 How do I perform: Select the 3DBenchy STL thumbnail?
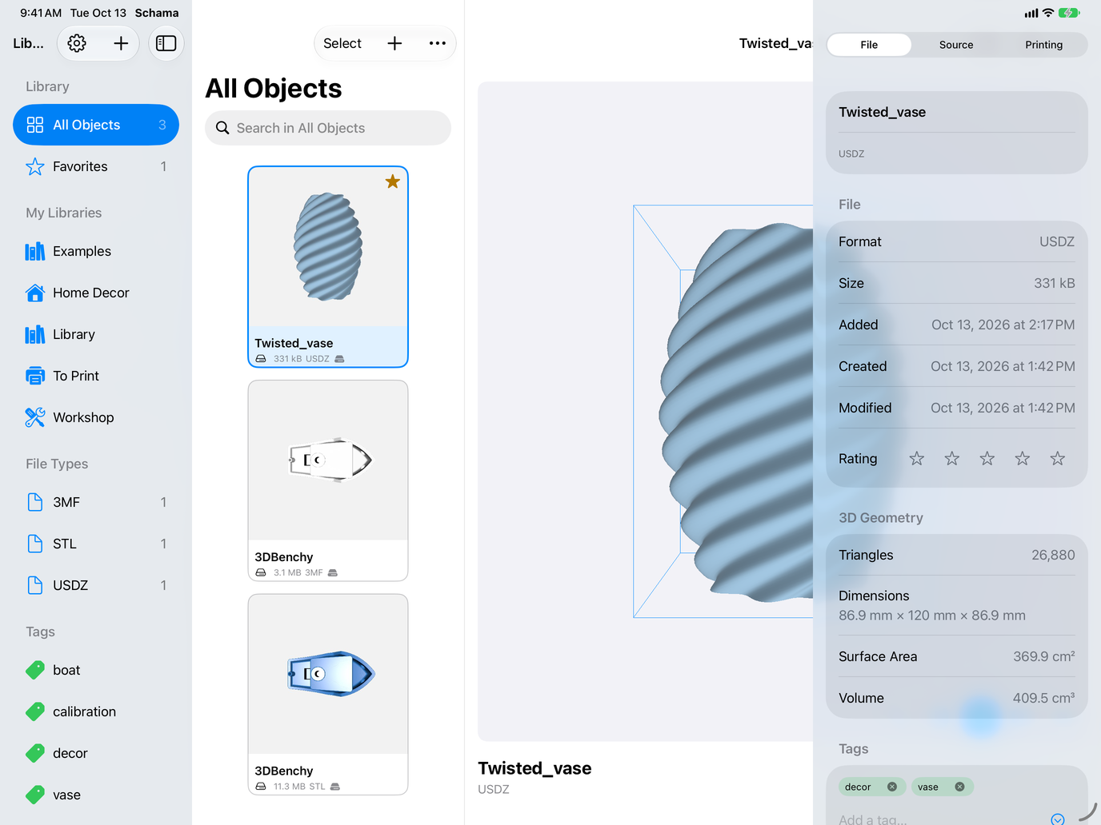click(328, 695)
